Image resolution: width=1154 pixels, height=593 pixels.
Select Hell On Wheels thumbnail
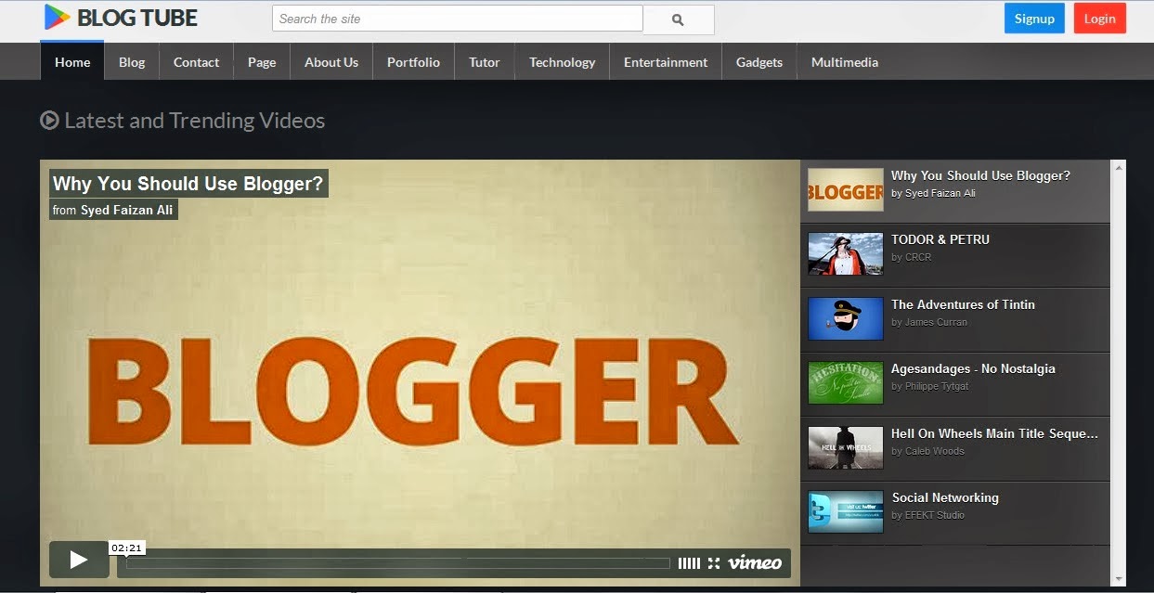[845, 447]
